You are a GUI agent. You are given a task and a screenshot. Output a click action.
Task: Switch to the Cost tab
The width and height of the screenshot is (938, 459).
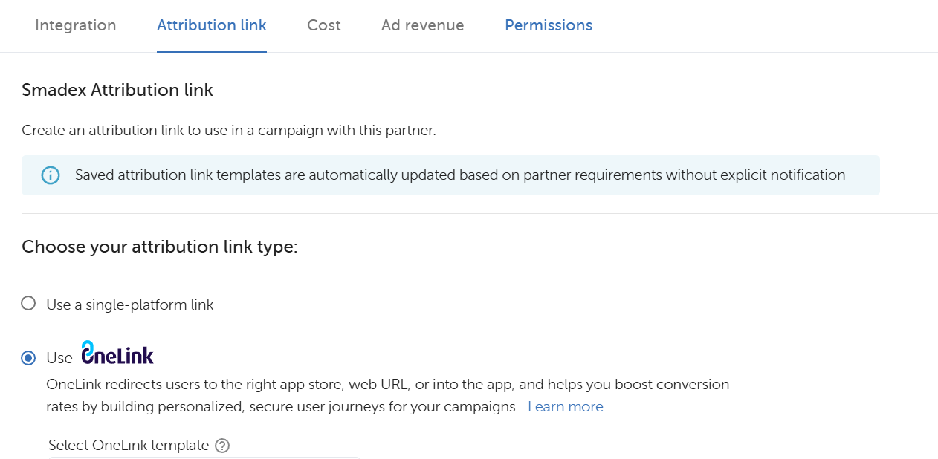pos(323,25)
